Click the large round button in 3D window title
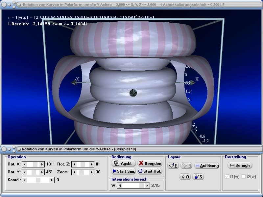Image resolution: width=263 pixels, height=197 pixels. click(x=4, y=5)
